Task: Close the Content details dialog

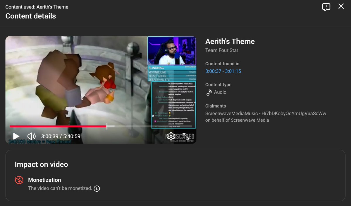Action: point(341,6)
